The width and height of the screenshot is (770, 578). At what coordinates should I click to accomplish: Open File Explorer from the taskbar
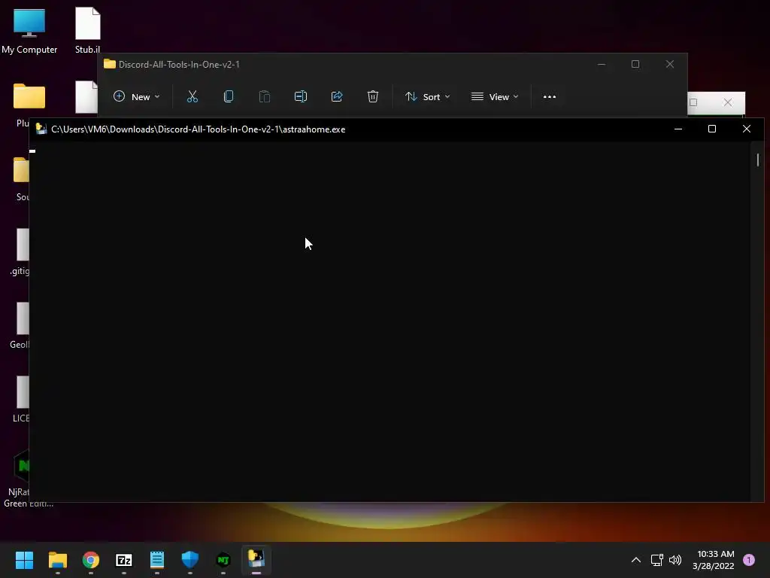point(57,560)
